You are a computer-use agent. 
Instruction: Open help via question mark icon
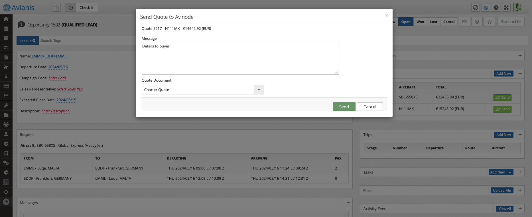496,8
